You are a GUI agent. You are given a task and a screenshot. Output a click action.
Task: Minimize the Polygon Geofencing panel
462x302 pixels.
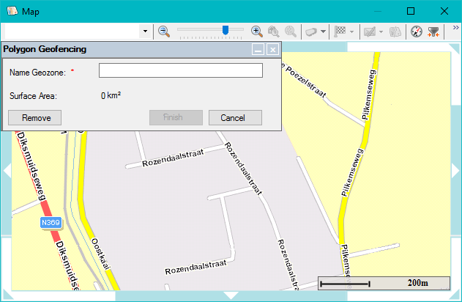[257, 50]
